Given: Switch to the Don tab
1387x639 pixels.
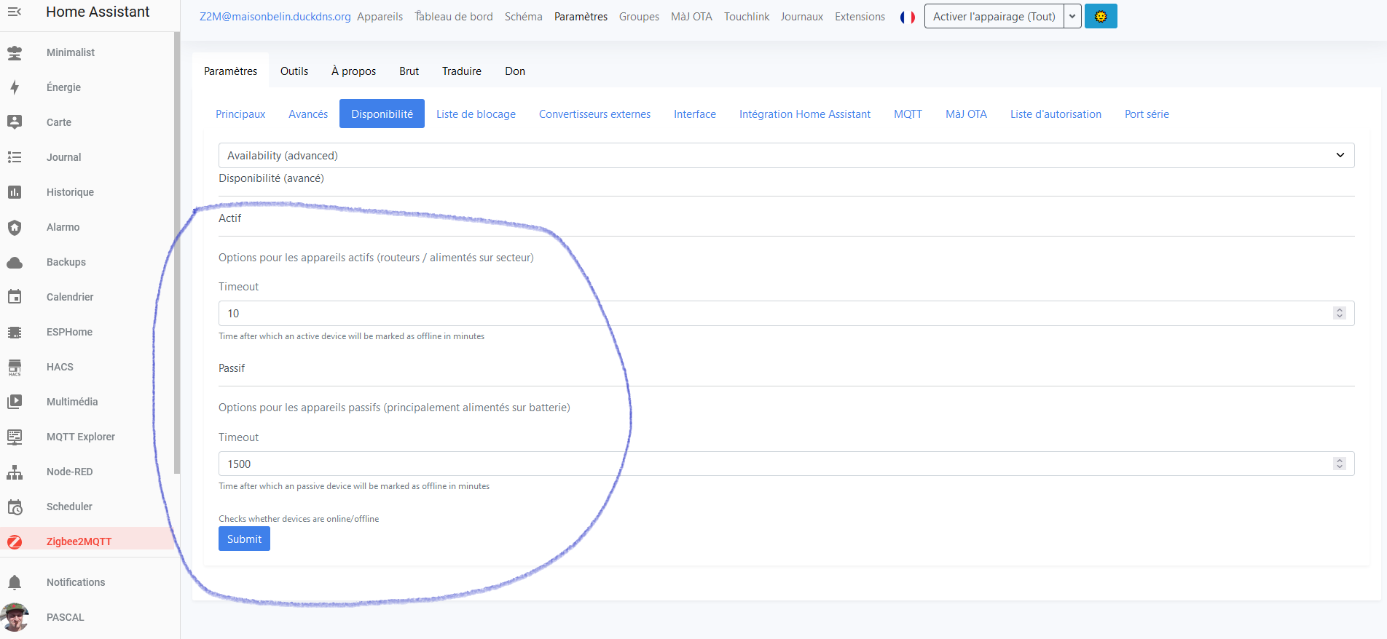Looking at the screenshot, I should point(515,71).
